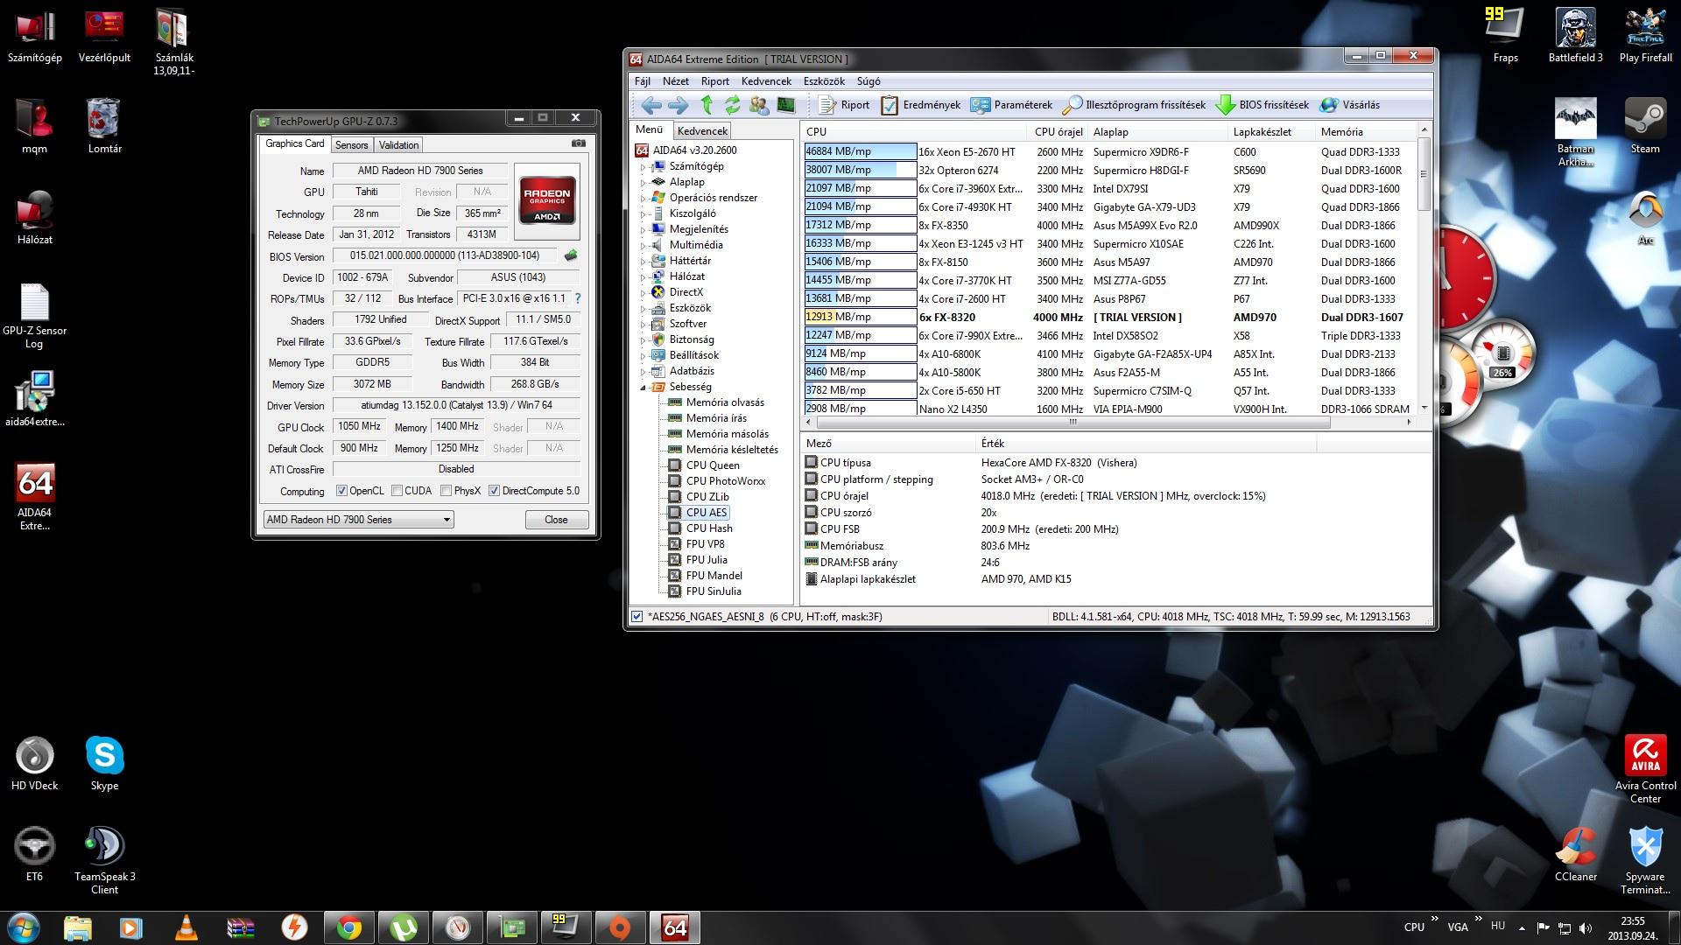Image resolution: width=1681 pixels, height=945 pixels.
Task: Open the Riport toolbar button
Action: point(844,105)
